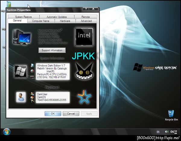Click the '2.50 GHz, 192 MB of RAM' line
This screenshot has width=181, height=141.
52,77
